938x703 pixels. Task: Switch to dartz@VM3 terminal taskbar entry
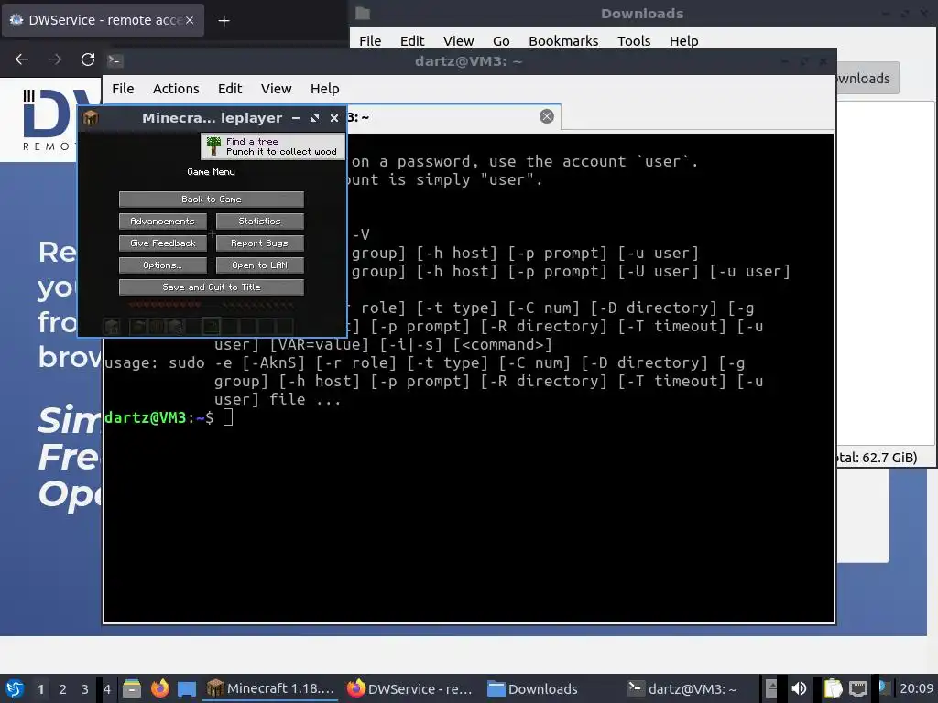(x=682, y=688)
